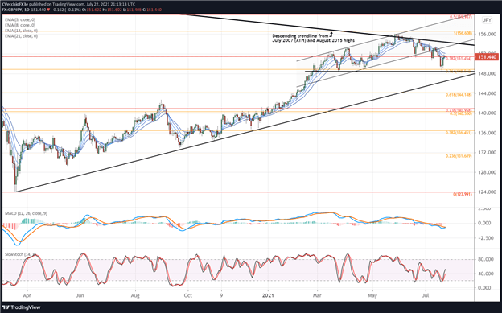Viewport: 502px width, 313px height.
Task: Click the EMA (21, close, 0) legend
Action: point(21,36)
